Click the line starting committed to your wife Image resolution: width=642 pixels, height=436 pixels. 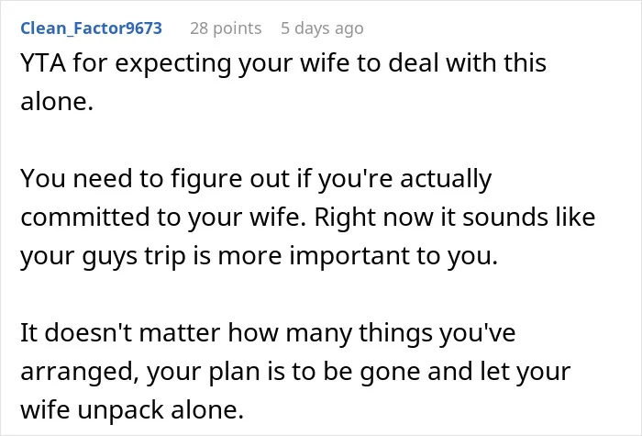pyautogui.click(x=308, y=218)
